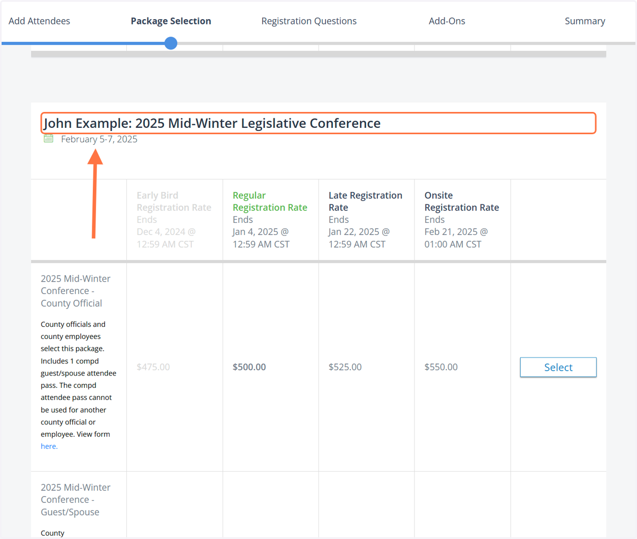Click the Onsite Registration Rate header
The height and width of the screenshot is (539, 637).
coord(462,202)
